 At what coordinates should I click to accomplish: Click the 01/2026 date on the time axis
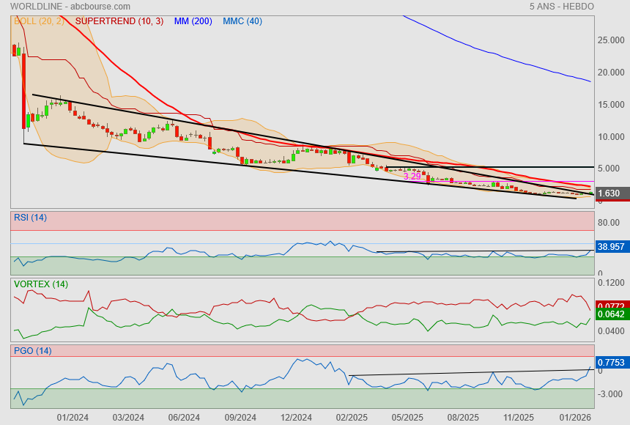pos(575,418)
